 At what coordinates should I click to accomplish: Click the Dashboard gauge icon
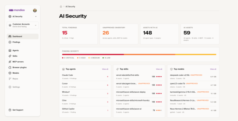tap(10, 37)
